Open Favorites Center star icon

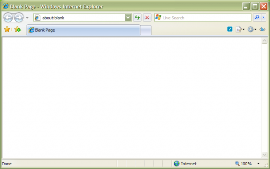(7, 29)
